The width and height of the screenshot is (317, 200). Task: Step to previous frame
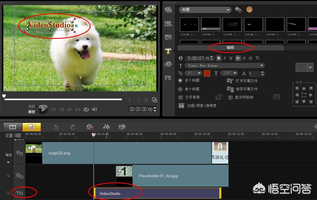click(61, 109)
